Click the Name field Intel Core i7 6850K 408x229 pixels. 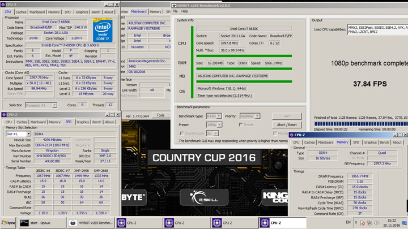56,22
